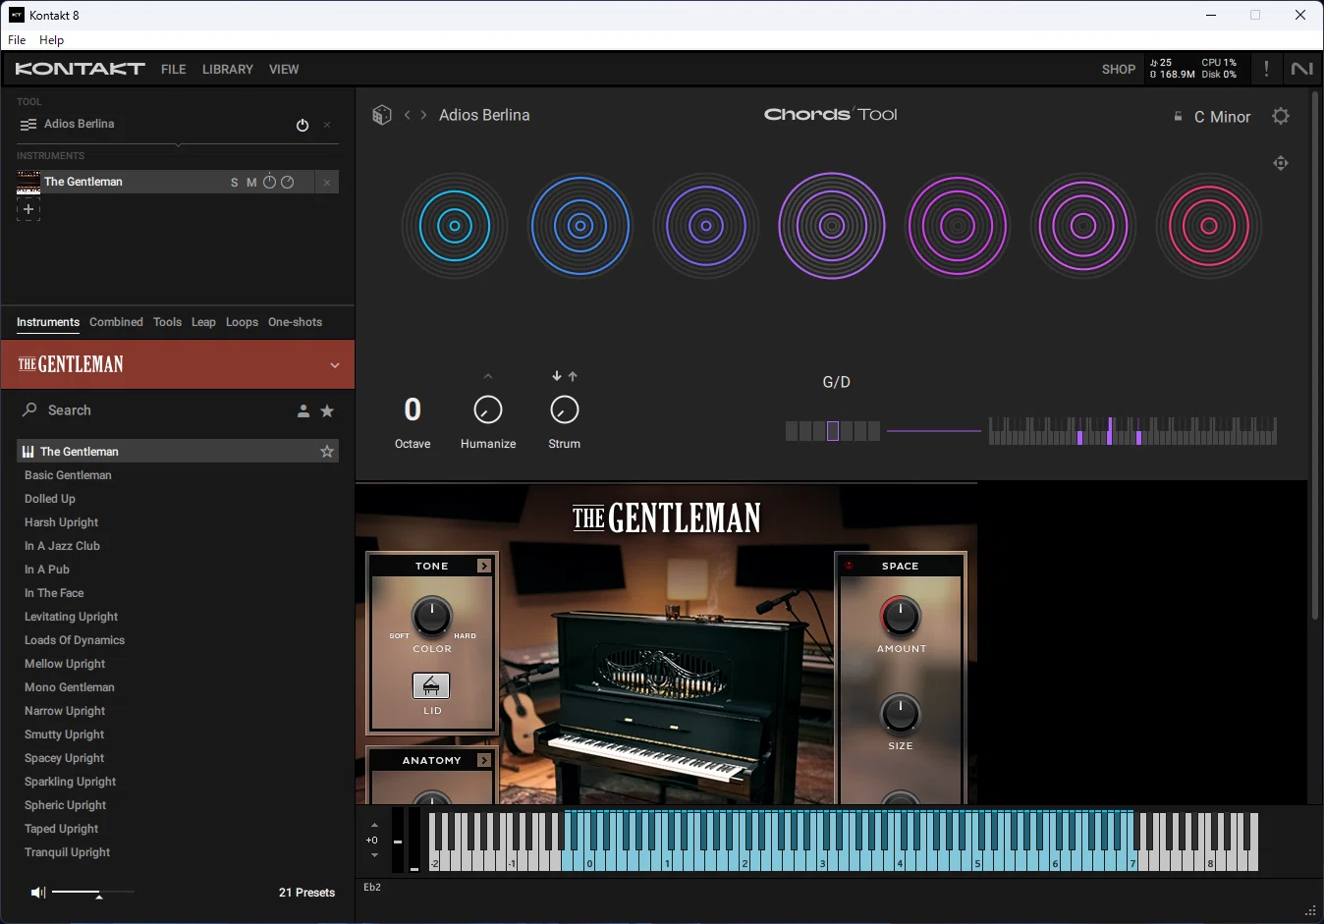Open the FILE menu in the Kontakt header
Screen dimensions: 1324x924
(x=174, y=70)
